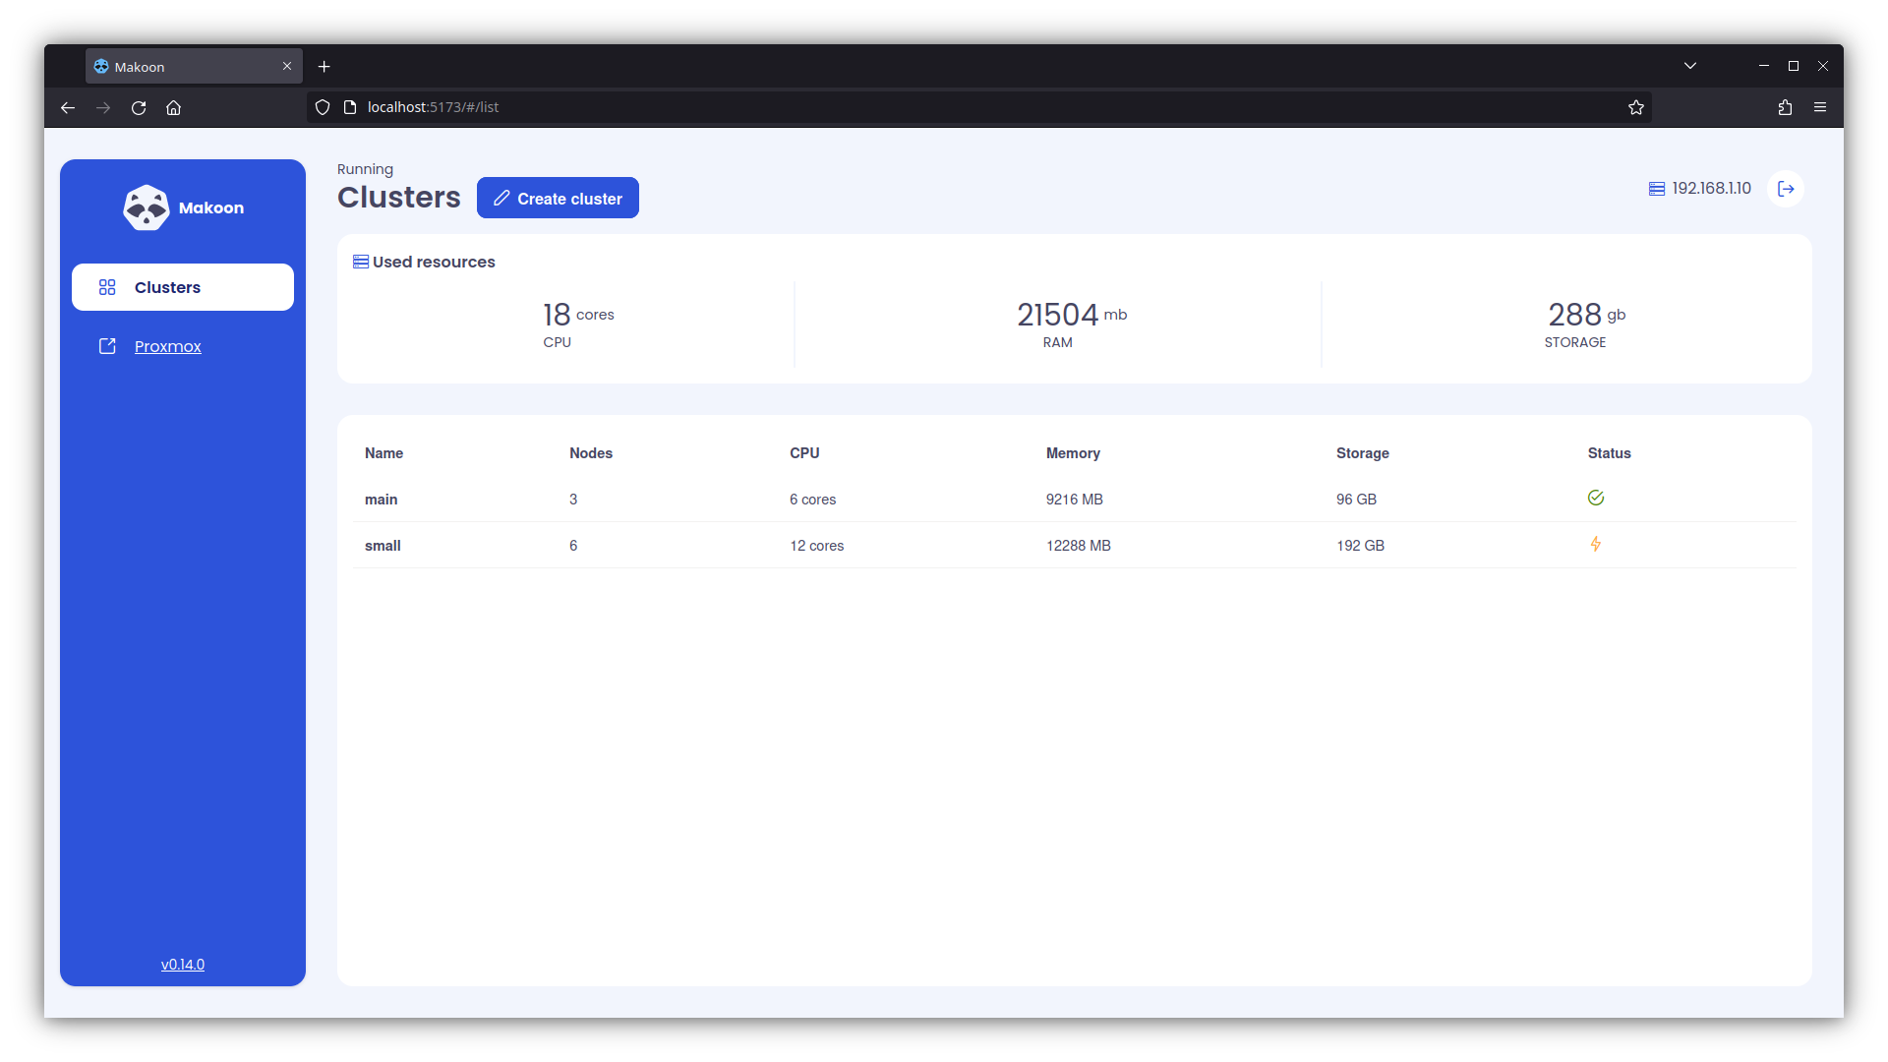Open a new browser tab
The height and width of the screenshot is (1062, 1888).
point(324,66)
